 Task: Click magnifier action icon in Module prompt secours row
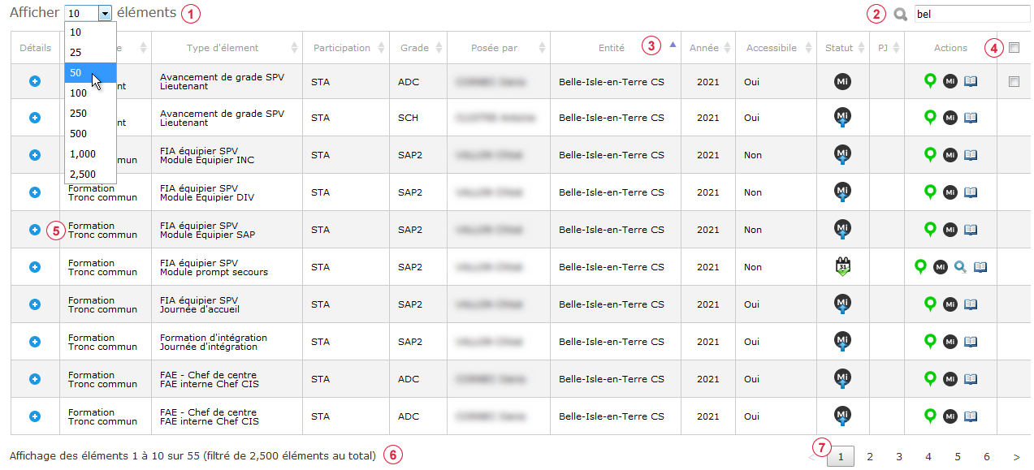coord(960,266)
